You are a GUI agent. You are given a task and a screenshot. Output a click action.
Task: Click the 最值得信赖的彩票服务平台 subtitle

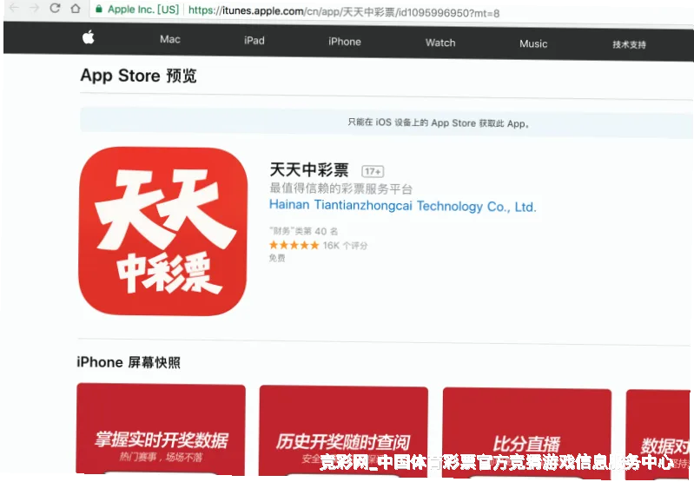340,188
